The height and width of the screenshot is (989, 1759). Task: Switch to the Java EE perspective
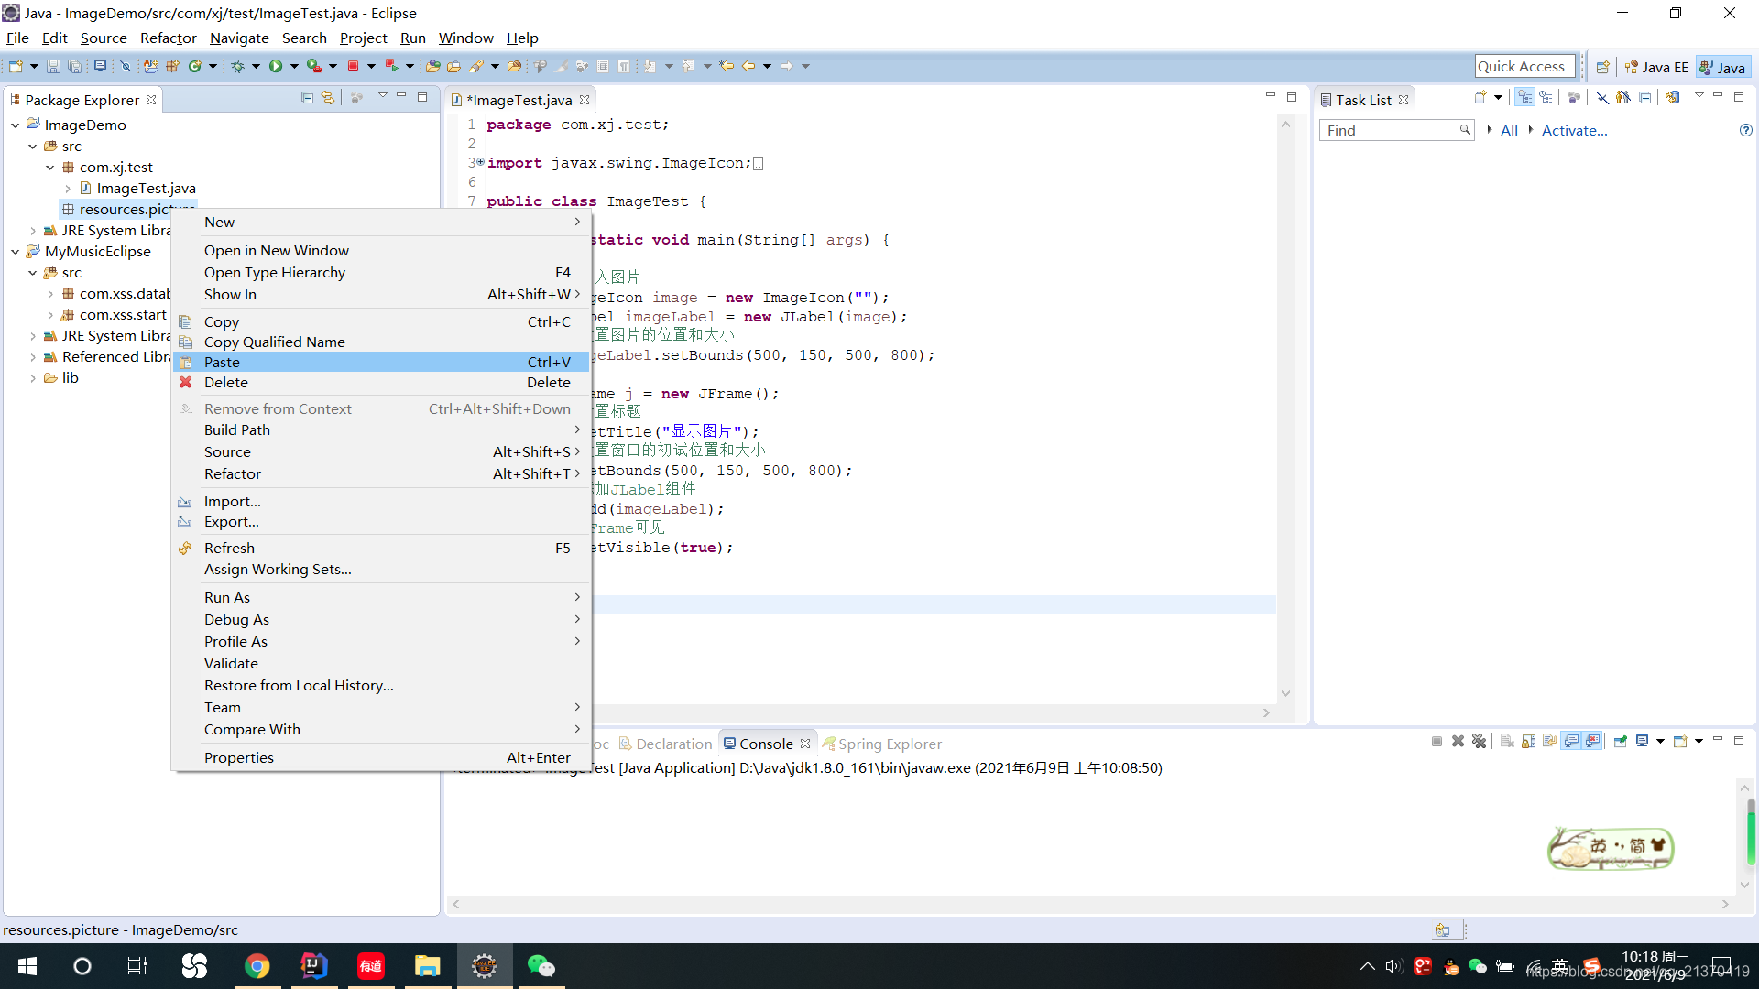click(x=1658, y=66)
